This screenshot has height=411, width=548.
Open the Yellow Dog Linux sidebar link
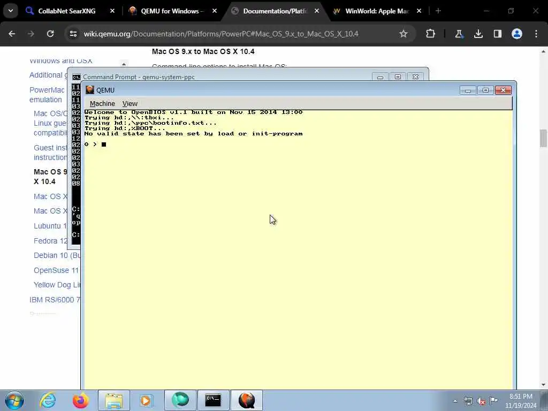click(57, 285)
